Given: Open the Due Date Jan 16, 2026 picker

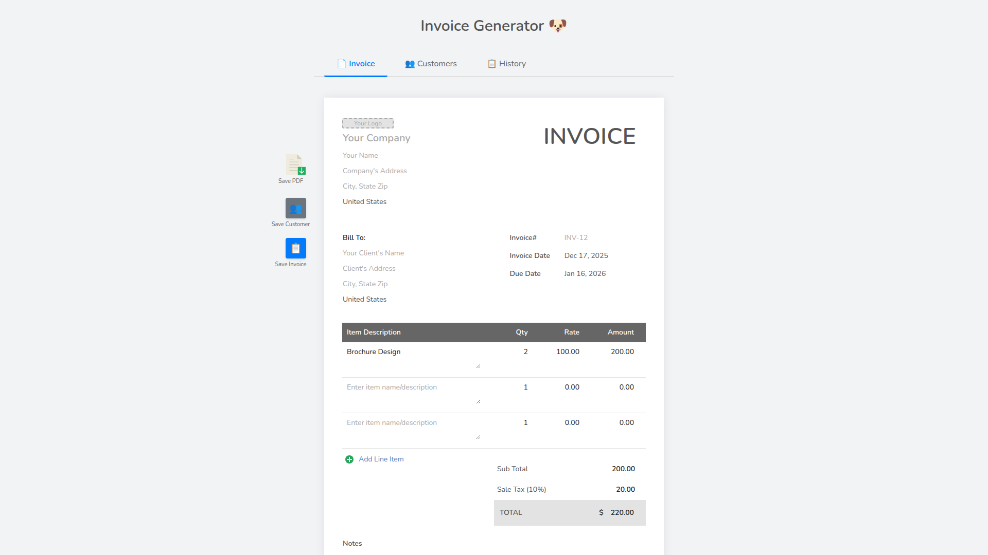Looking at the screenshot, I should pyautogui.click(x=604, y=274).
